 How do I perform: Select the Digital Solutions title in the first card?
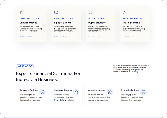pyautogui.click(x=28, y=23)
